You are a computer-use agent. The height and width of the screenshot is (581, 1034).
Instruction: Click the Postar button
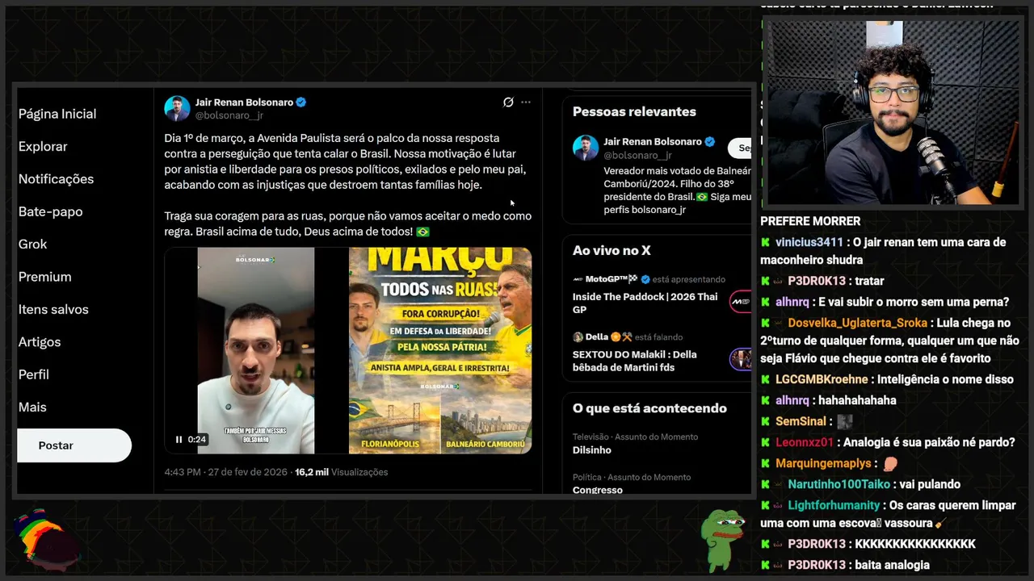point(74,445)
